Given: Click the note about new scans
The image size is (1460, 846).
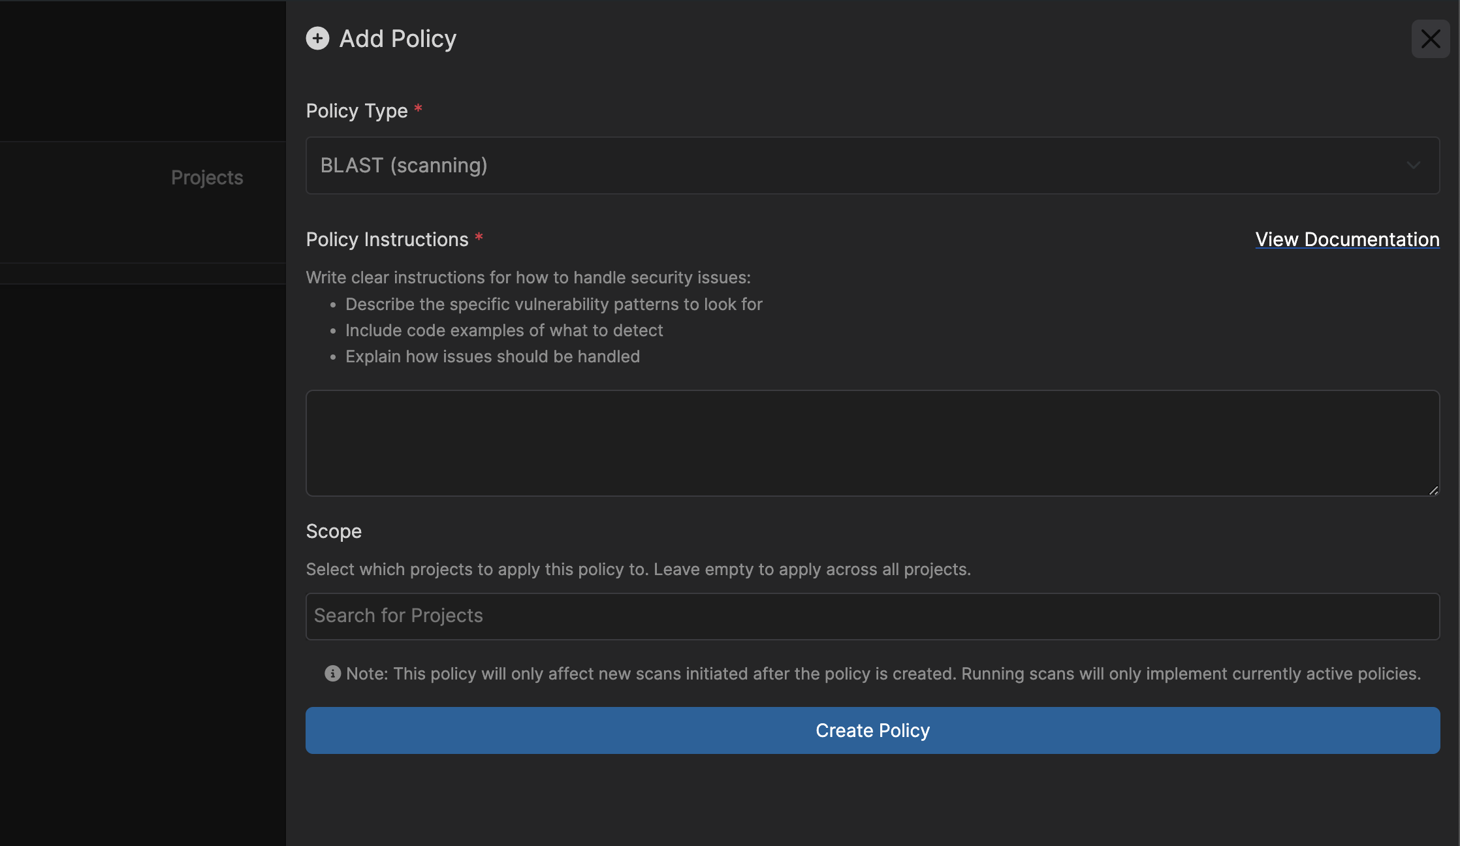Looking at the screenshot, I should (883, 674).
